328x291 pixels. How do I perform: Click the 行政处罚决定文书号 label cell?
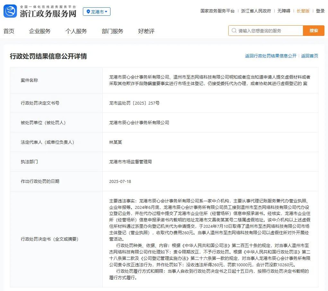pyautogui.click(x=56, y=103)
